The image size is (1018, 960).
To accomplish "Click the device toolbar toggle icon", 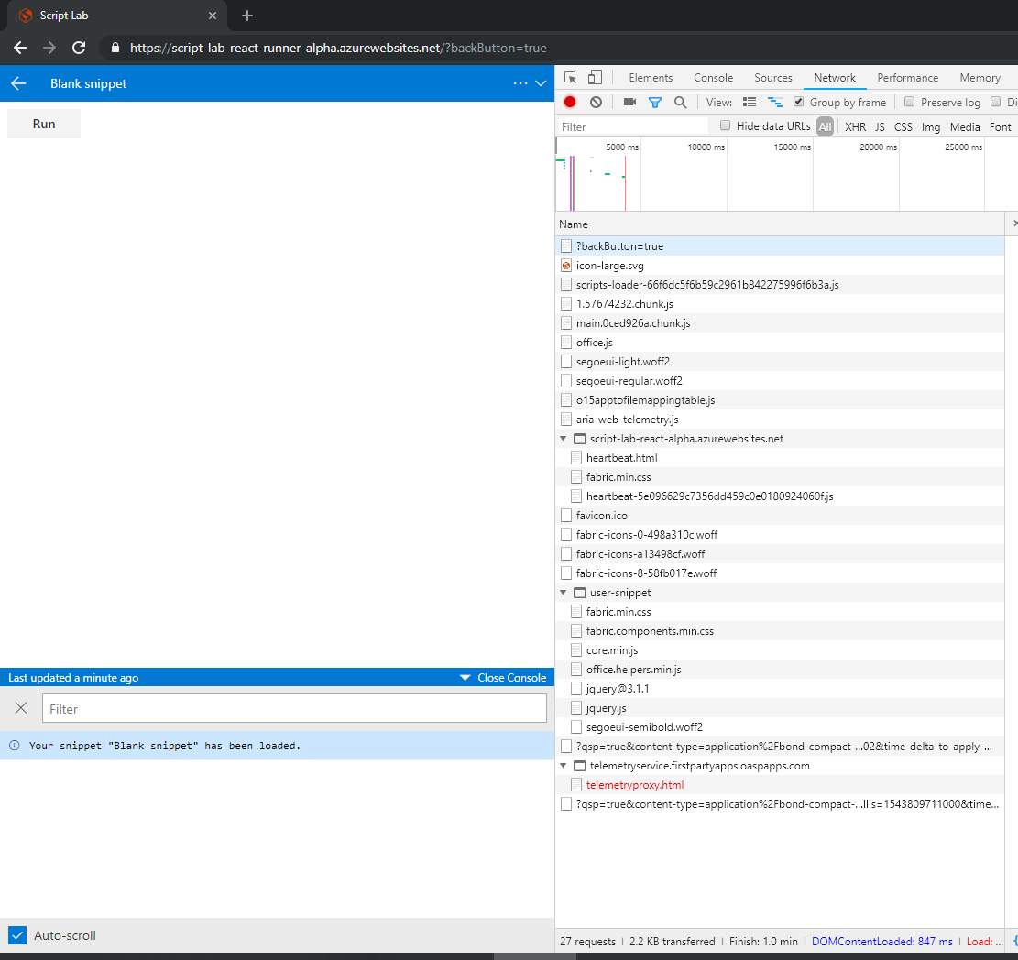I will [x=596, y=78].
